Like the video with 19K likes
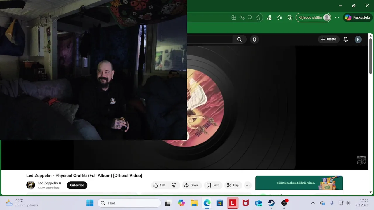Image resolution: width=374 pixels, height=210 pixels. 160,185
